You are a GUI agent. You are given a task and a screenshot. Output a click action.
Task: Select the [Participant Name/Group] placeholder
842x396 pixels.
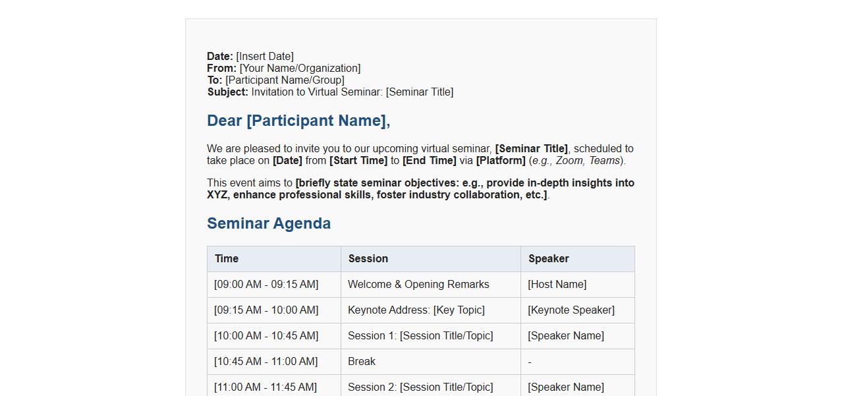tap(285, 80)
